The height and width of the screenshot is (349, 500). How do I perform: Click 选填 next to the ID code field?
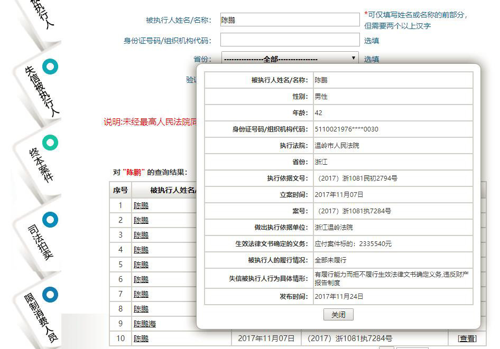[x=372, y=40]
